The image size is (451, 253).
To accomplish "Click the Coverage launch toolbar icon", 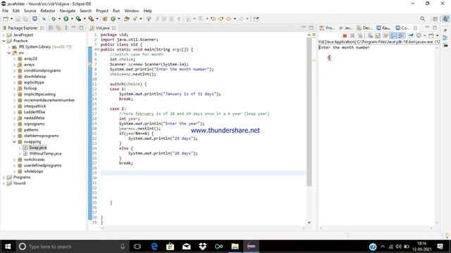I will [78, 19].
